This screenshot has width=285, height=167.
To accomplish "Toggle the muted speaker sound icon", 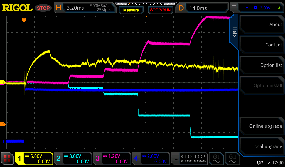I will (267, 163).
